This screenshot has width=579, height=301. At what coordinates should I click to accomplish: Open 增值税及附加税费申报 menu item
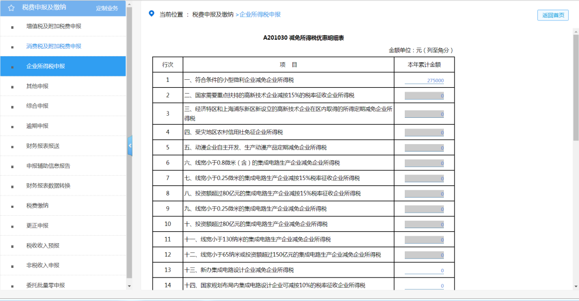[63, 26]
